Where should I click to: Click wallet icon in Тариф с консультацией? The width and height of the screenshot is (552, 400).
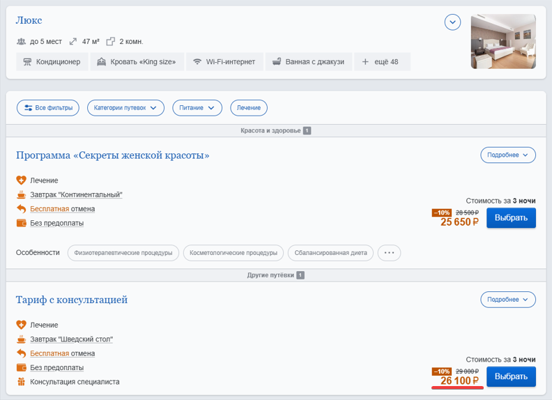pos(22,368)
